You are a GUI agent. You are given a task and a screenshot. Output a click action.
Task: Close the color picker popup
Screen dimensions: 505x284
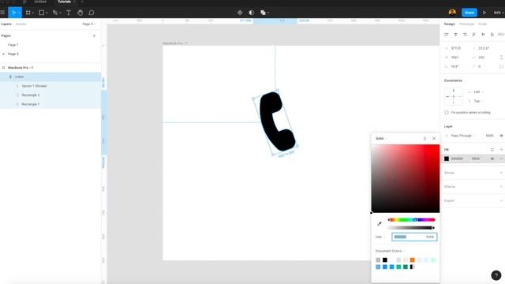click(x=434, y=138)
